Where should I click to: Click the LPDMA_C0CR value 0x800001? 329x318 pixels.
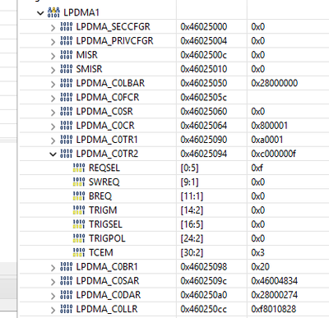(269, 126)
